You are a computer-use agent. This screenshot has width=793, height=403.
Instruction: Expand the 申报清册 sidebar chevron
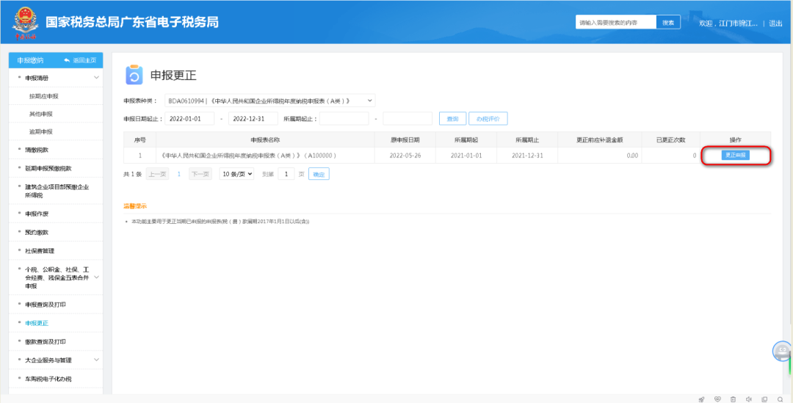[x=96, y=78]
